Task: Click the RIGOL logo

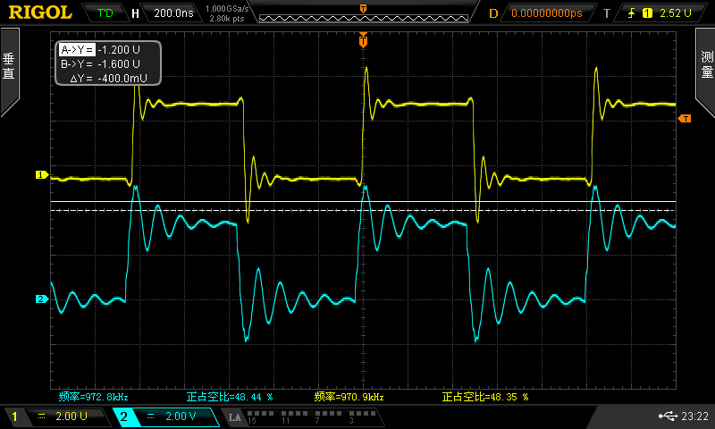Action: point(40,13)
